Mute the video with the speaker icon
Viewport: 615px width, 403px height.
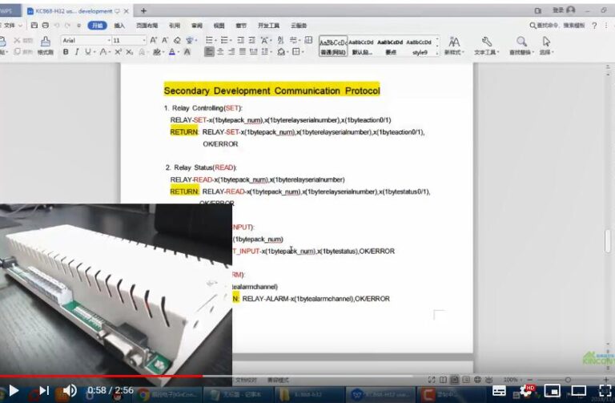point(70,391)
